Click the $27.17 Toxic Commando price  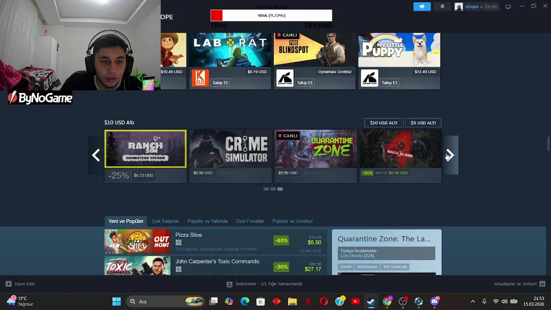click(x=313, y=269)
